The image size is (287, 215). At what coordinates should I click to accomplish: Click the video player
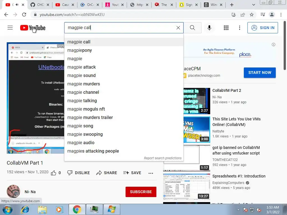pyautogui.click(x=36, y=98)
